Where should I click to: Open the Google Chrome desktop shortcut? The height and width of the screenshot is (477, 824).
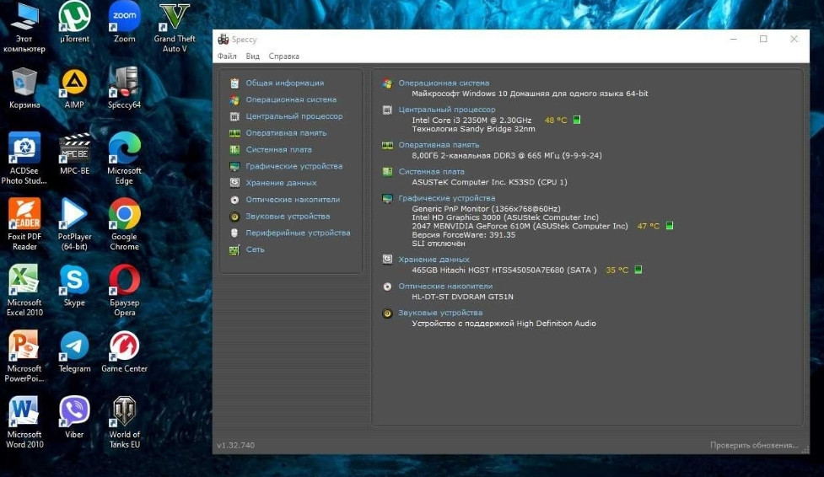[x=125, y=222]
